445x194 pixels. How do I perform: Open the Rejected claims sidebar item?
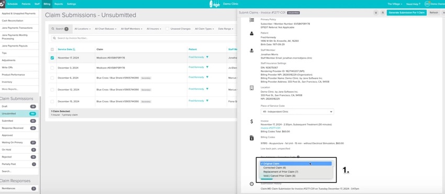[x=19, y=157]
